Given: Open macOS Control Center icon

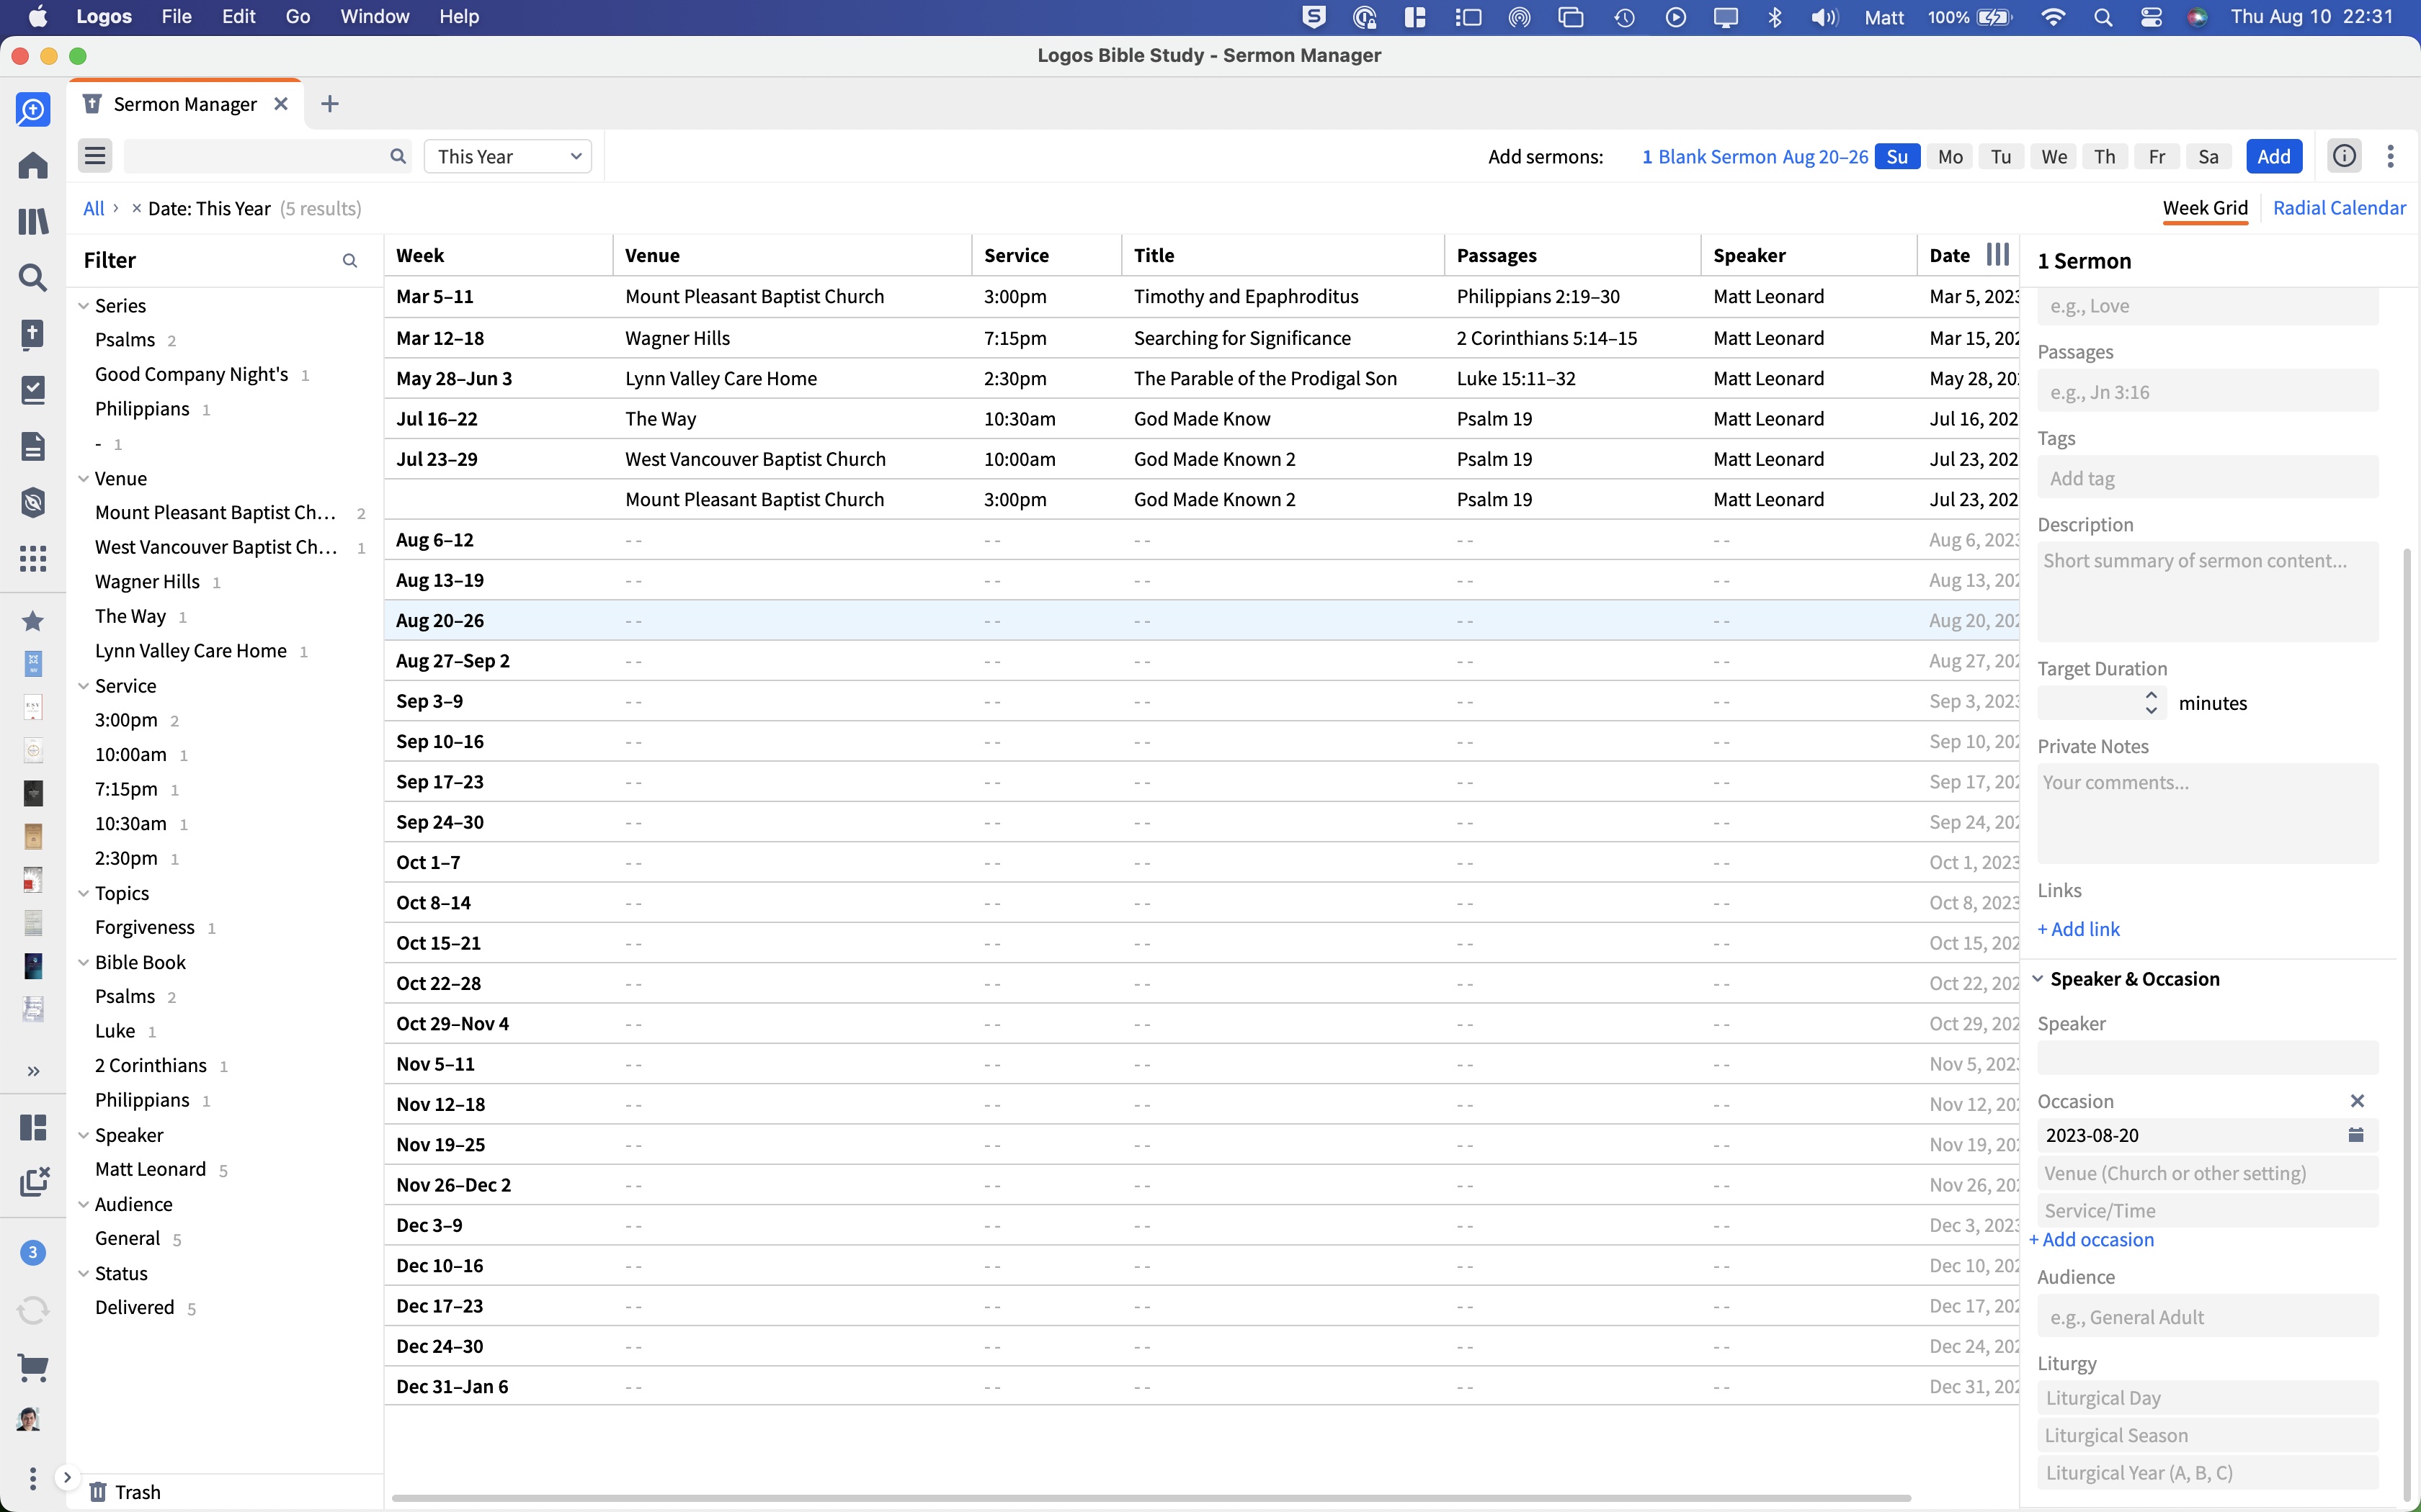Looking at the screenshot, I should [x=2151, y=17].
